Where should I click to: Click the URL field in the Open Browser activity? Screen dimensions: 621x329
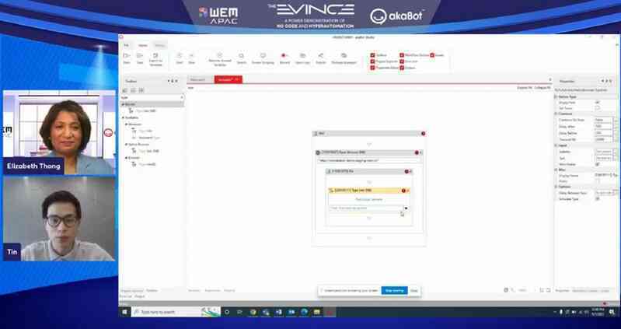(x=368, y=160)
